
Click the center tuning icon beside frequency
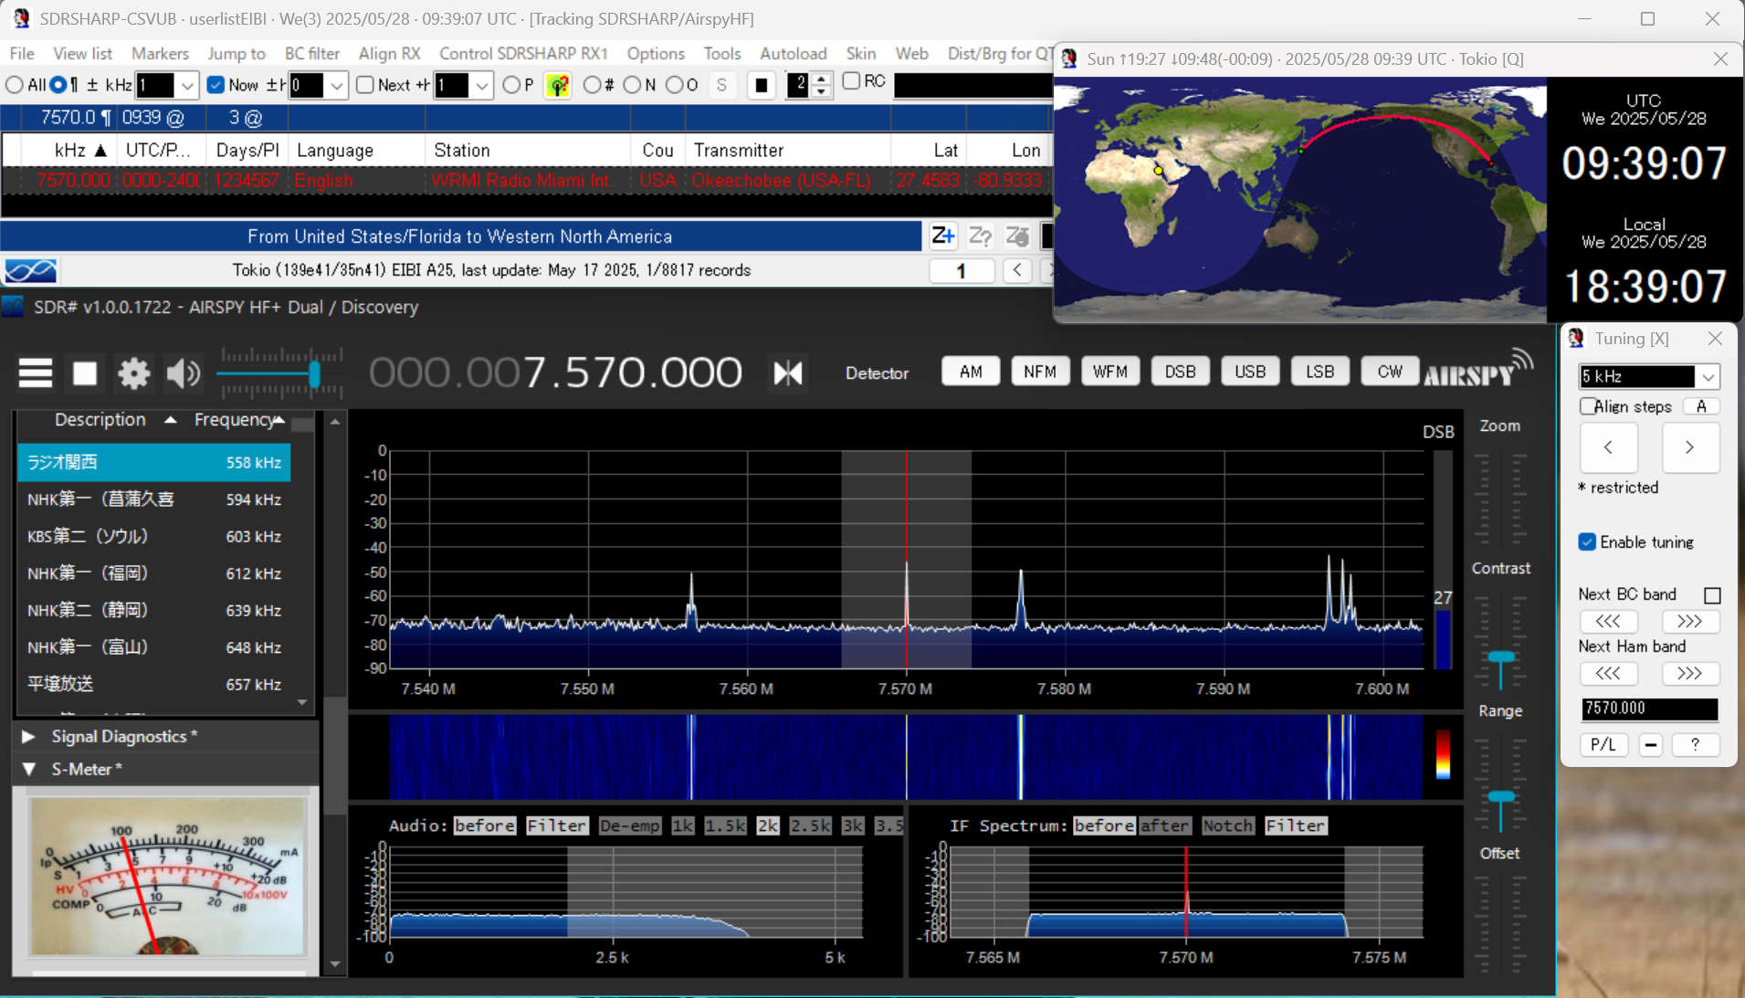(x=788, y=373)
